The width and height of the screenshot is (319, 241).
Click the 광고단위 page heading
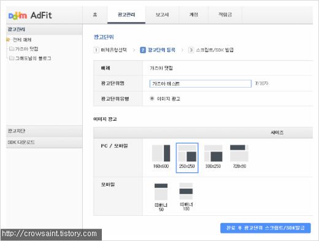click(x=104, y=37)
